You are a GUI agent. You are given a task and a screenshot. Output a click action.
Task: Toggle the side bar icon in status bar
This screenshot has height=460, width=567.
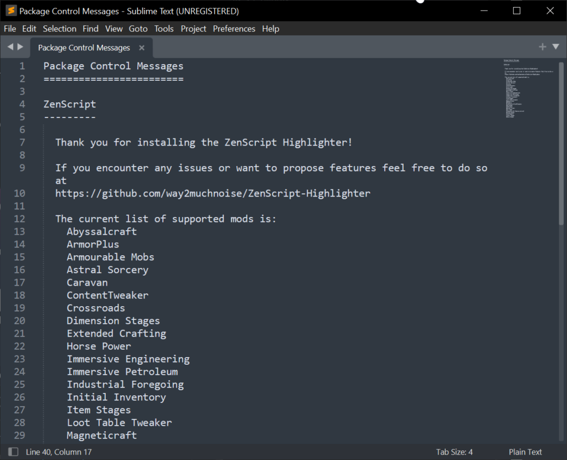click(13, 452)
